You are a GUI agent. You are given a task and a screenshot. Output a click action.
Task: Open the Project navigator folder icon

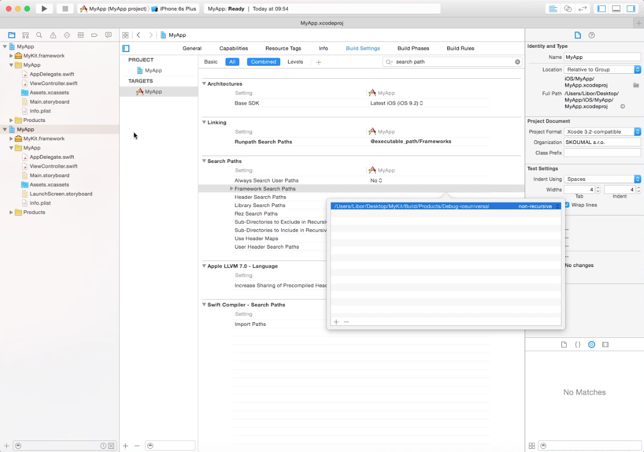click(12, 35)
